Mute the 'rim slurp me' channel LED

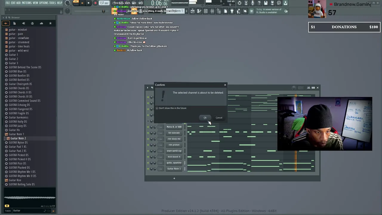click(x=148, y=139)
